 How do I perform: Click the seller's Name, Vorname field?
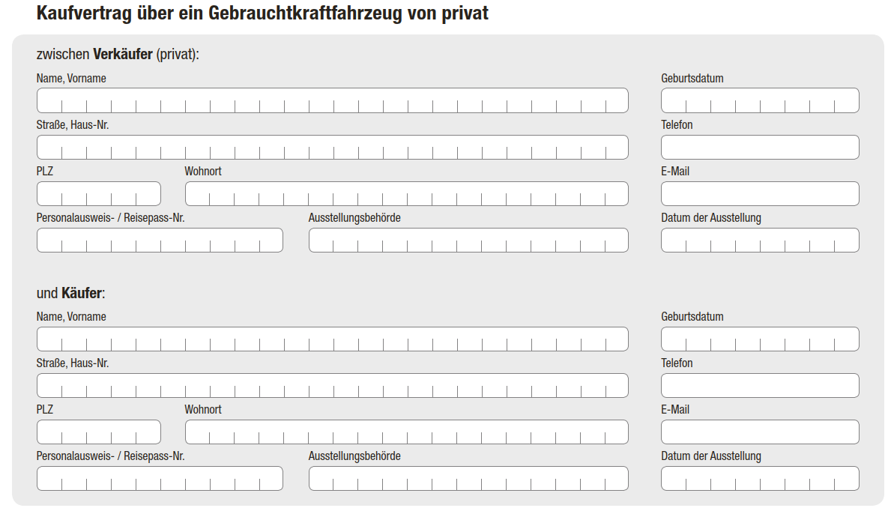(332, 100)
